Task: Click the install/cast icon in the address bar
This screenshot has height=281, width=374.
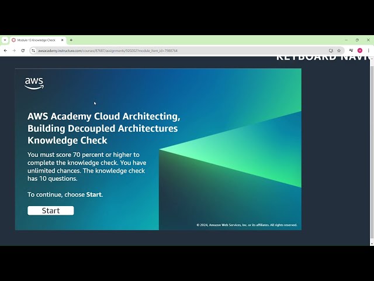Action: pyautogui.click(x=331, y=51)
